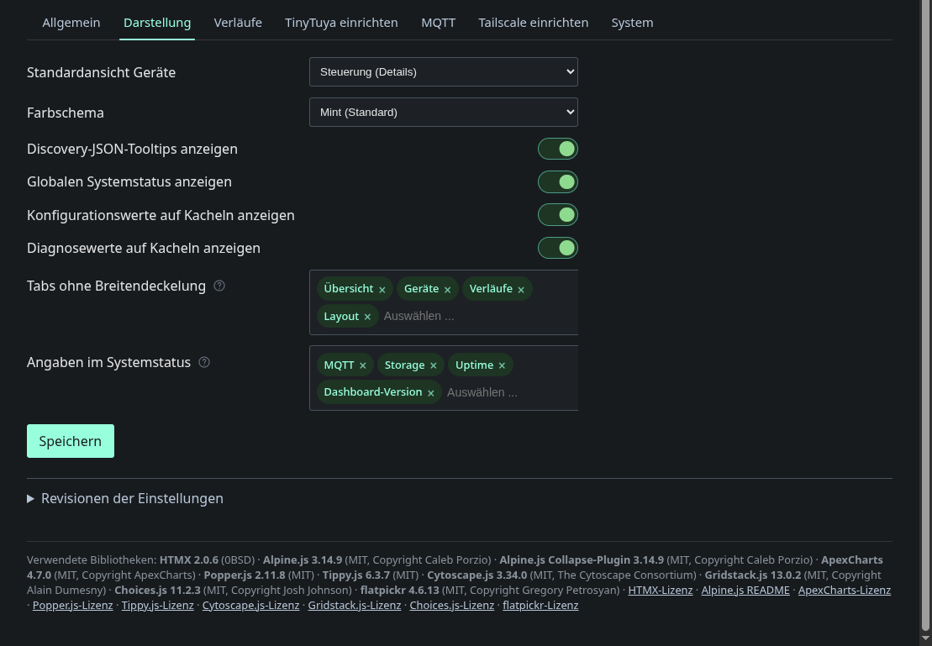932x646 pixels.
Task: Open the flatpickr-Lizenz link
Action: pos(540,605)
